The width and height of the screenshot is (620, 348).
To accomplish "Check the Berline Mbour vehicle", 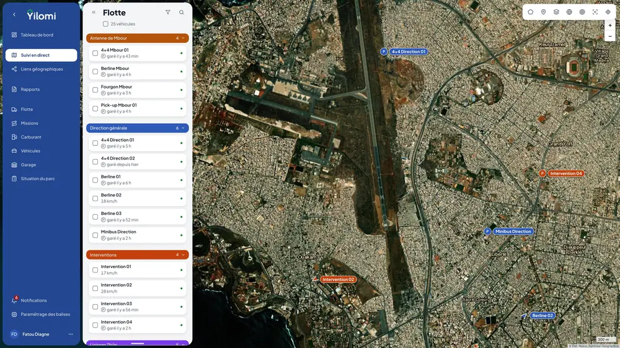I will [95, 71].
